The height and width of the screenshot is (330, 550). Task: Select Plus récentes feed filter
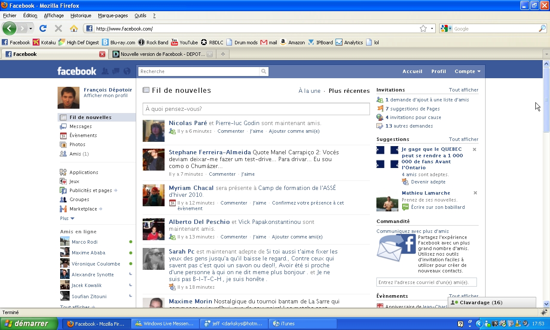(x=349, y=91)
